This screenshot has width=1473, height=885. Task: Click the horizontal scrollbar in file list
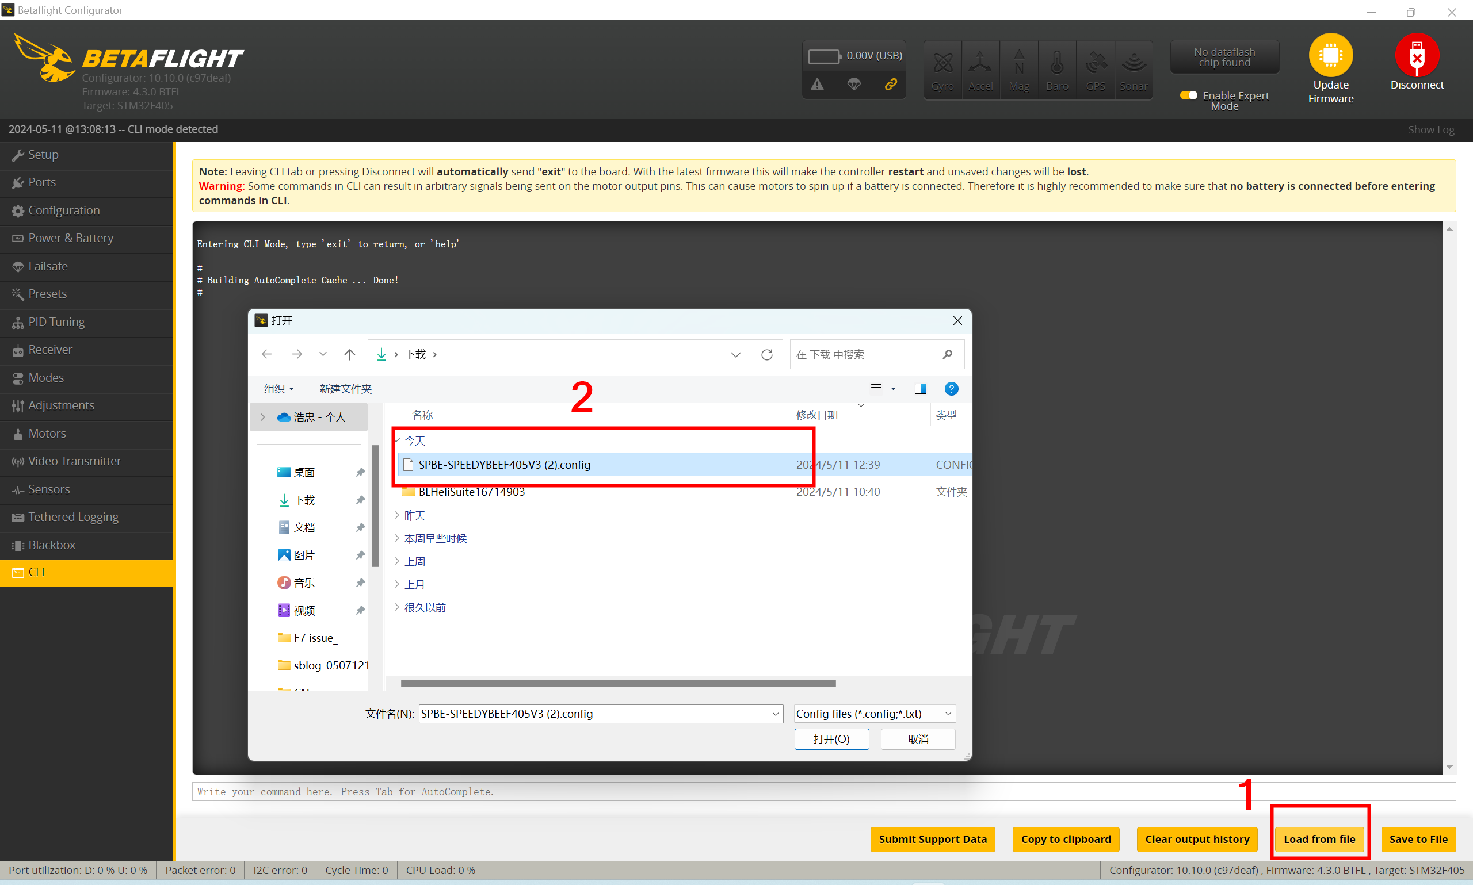point(618,683)
